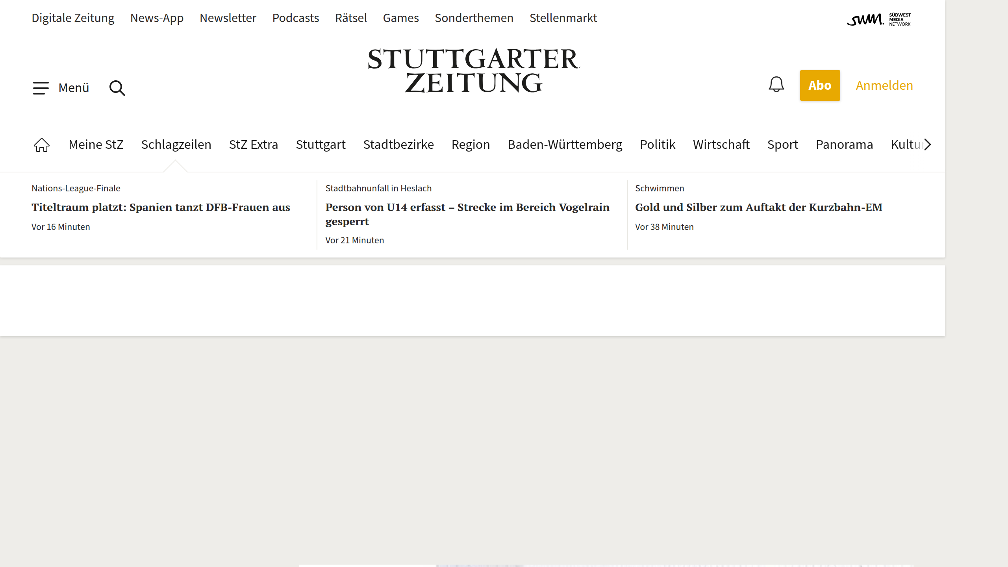Click the search magnifier icon
The height and width of the screenshot is (567, 1008).
[x=117, y=87]
